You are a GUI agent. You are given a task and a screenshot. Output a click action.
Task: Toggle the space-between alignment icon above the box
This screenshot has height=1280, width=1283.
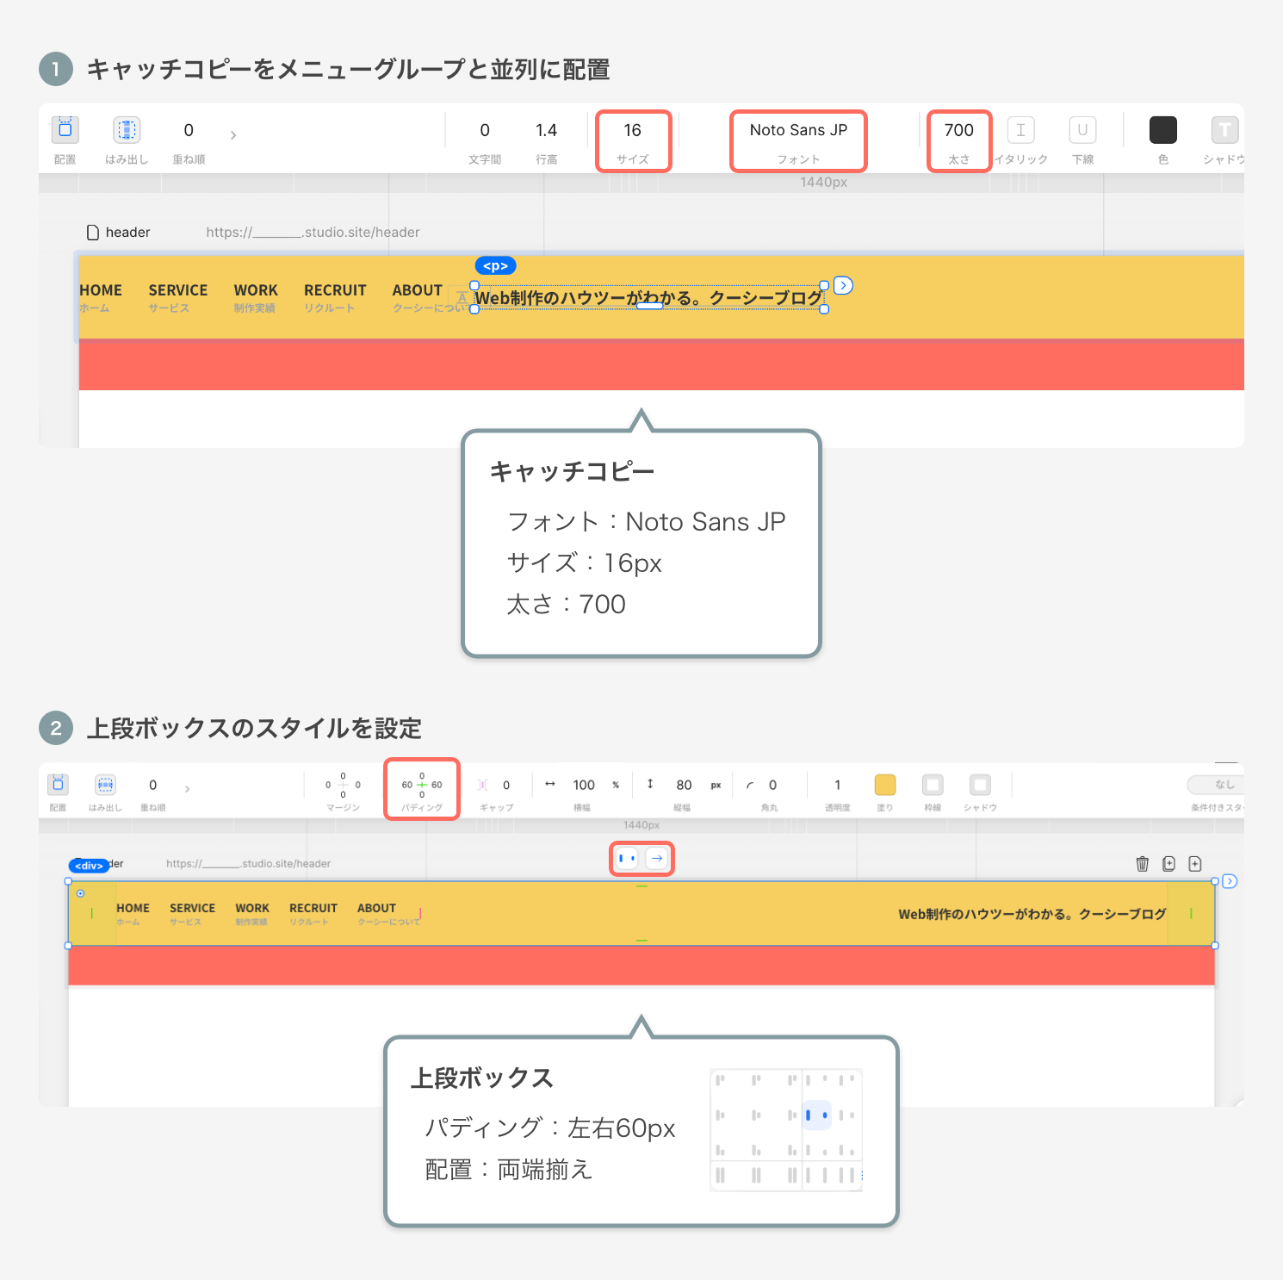click(x=627, y=859)
